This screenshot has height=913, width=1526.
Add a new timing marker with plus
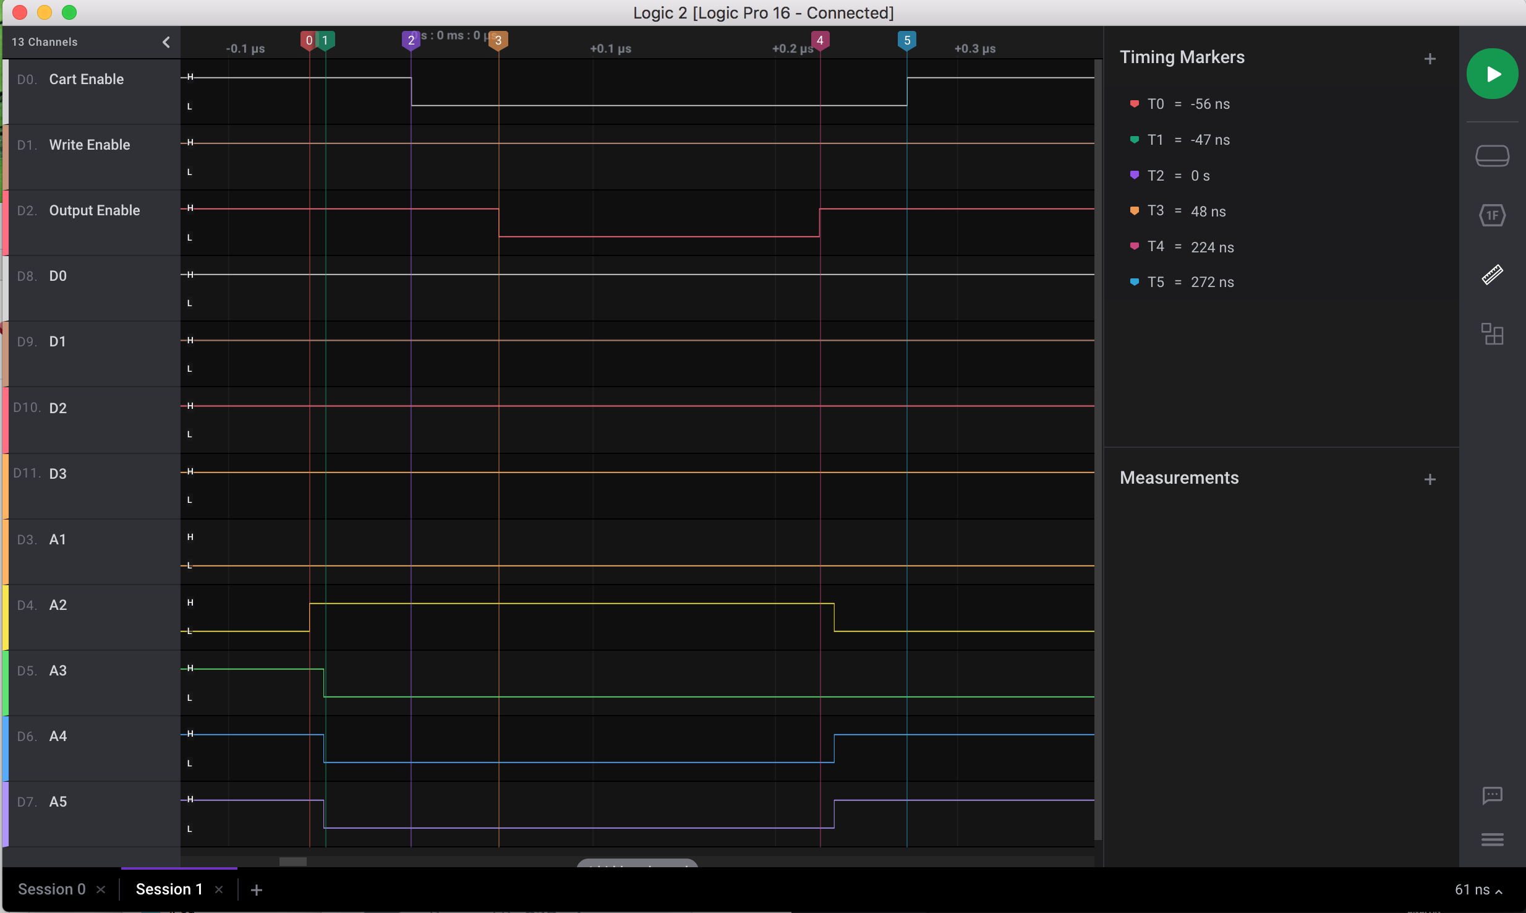(1430, 59)
